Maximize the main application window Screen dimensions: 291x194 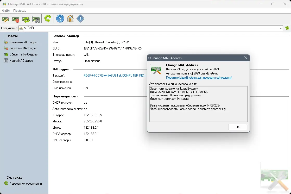pos(273,4)
